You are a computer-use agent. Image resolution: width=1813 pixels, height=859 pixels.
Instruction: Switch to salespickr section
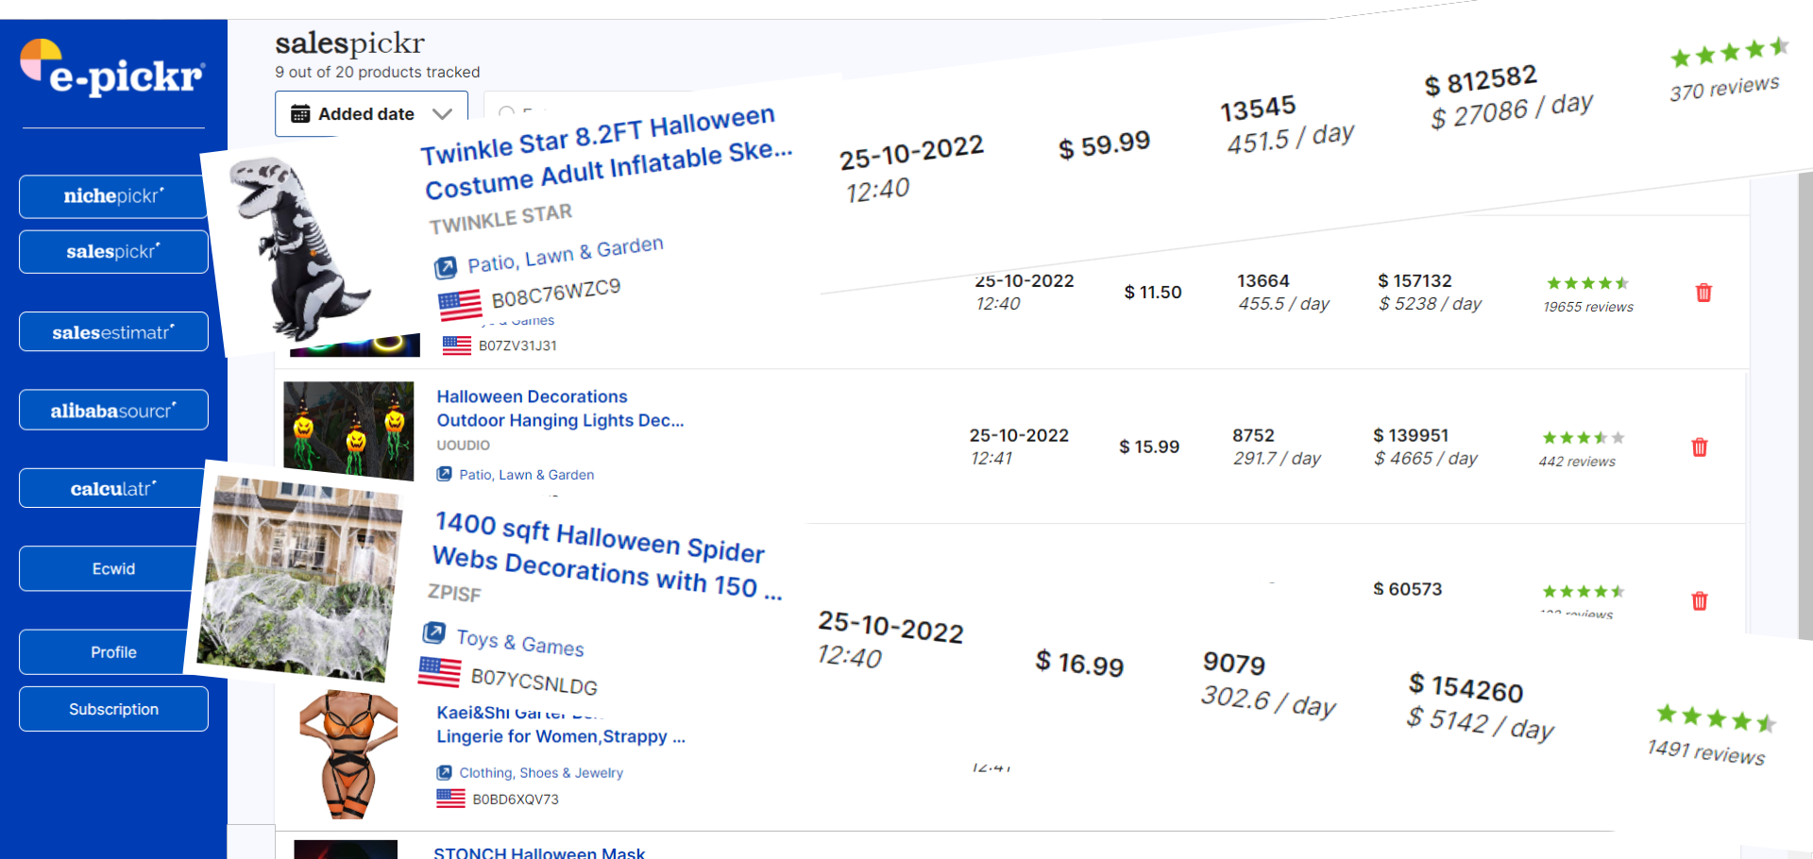click(113, 252)
